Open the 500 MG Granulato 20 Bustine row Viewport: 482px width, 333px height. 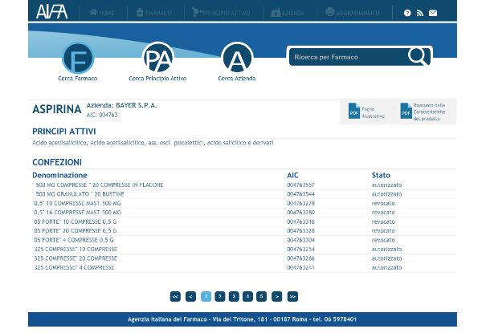[x=79, y=194]
